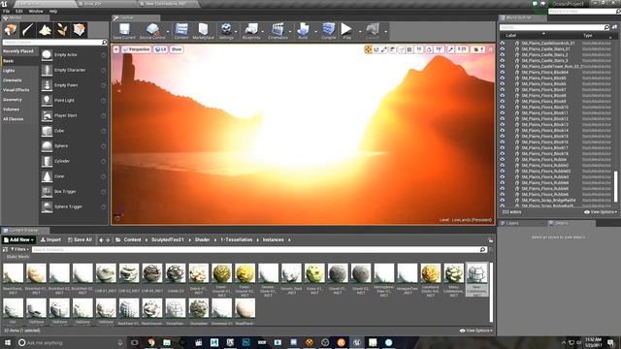
Task: Open World Outliner View Options
Action: [601, 212]
